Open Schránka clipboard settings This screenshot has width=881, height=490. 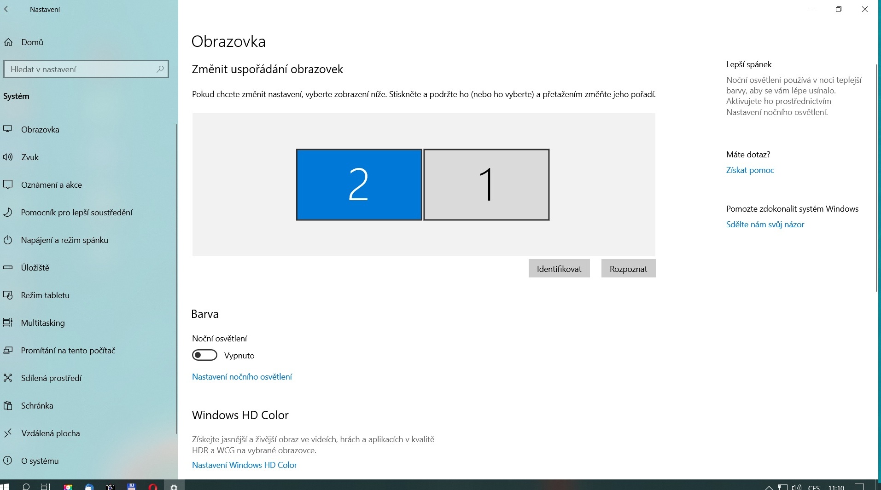pyautogui.click(x=37, y=406)
